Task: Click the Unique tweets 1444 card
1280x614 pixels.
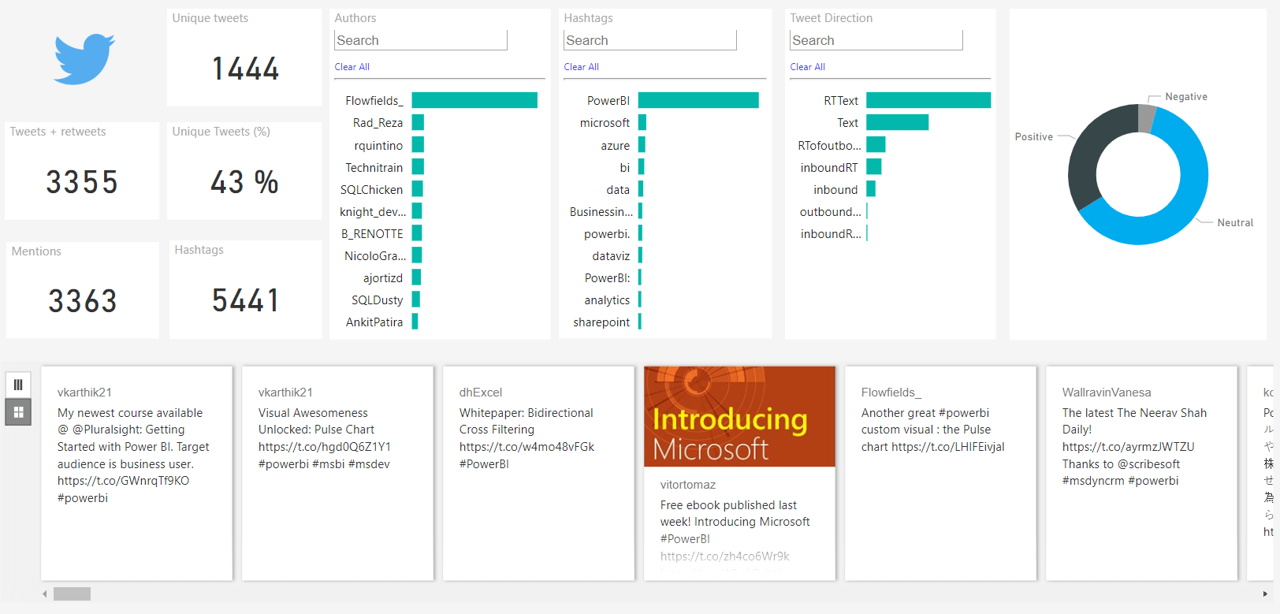Action: click(x=244, y=58)
